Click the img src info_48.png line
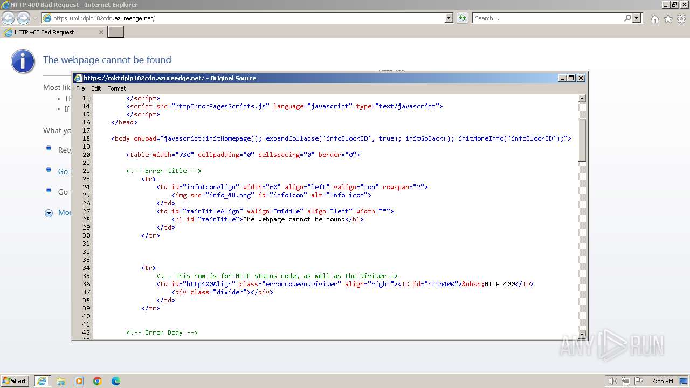This screenshot has width=690, height=388. point(271,195)
